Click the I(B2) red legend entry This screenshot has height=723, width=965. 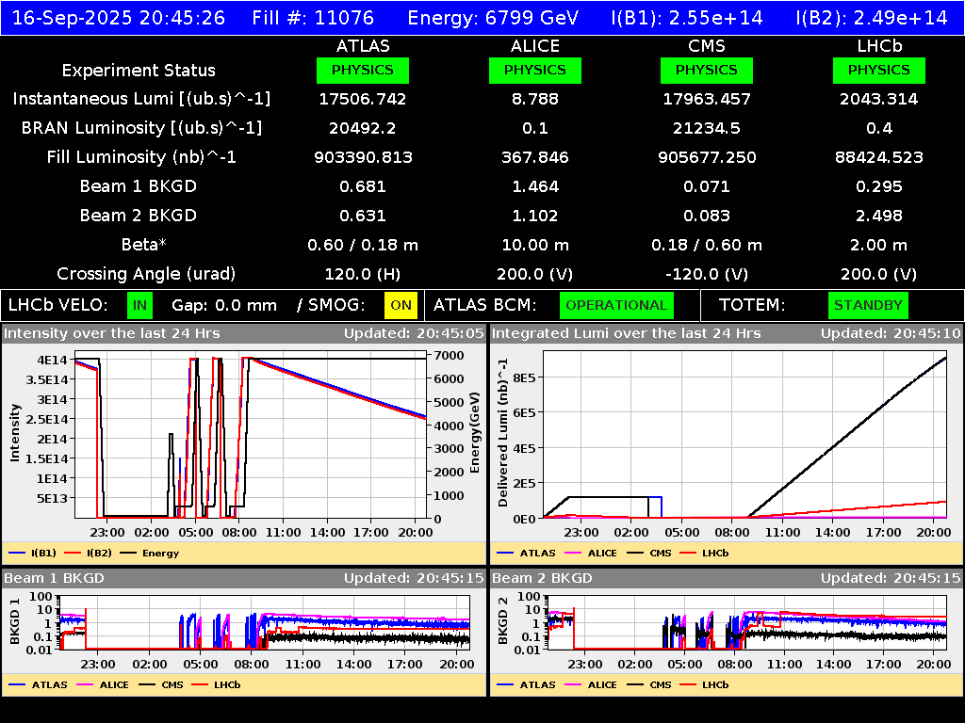(x=88, y=553)
